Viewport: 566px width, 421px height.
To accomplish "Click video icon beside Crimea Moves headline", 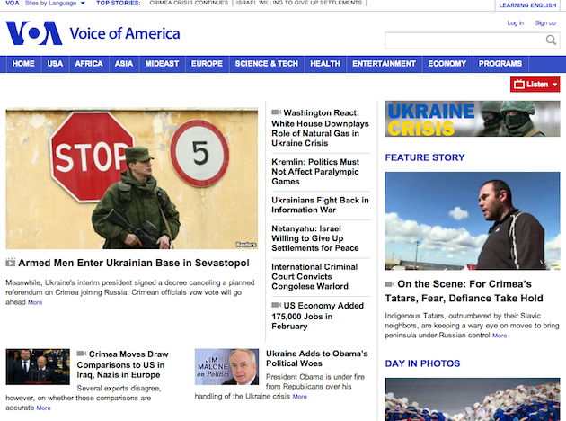I will 82,354.
